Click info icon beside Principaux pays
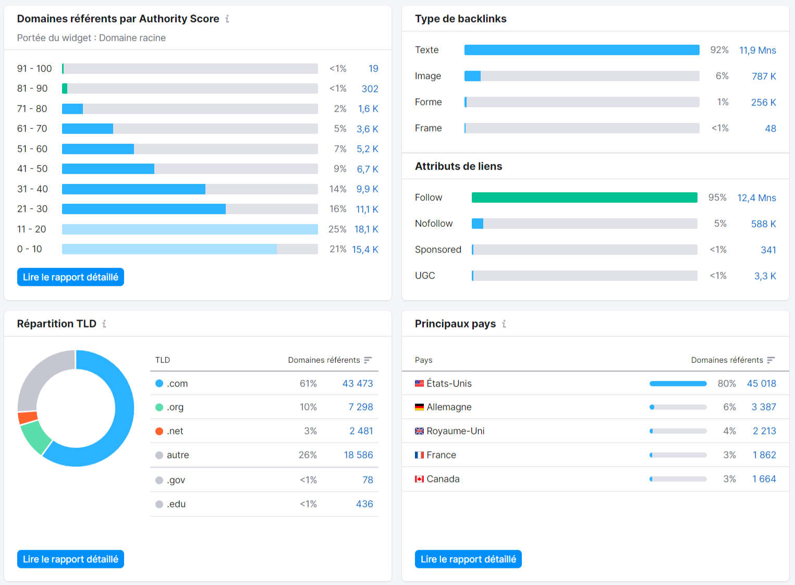This screenshot has height=585, width=795. click(504, 324)
